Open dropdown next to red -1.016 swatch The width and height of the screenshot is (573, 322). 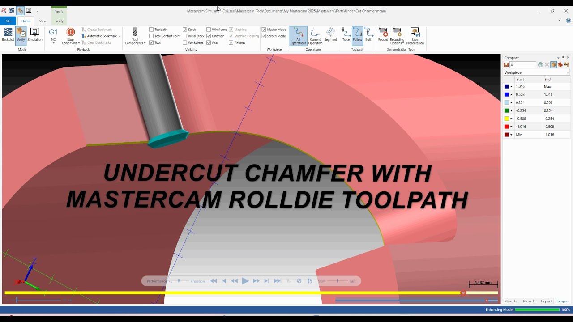point(512,127)
